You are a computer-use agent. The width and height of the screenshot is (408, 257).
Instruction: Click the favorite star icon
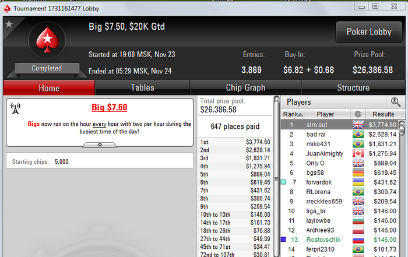point(9,24)
